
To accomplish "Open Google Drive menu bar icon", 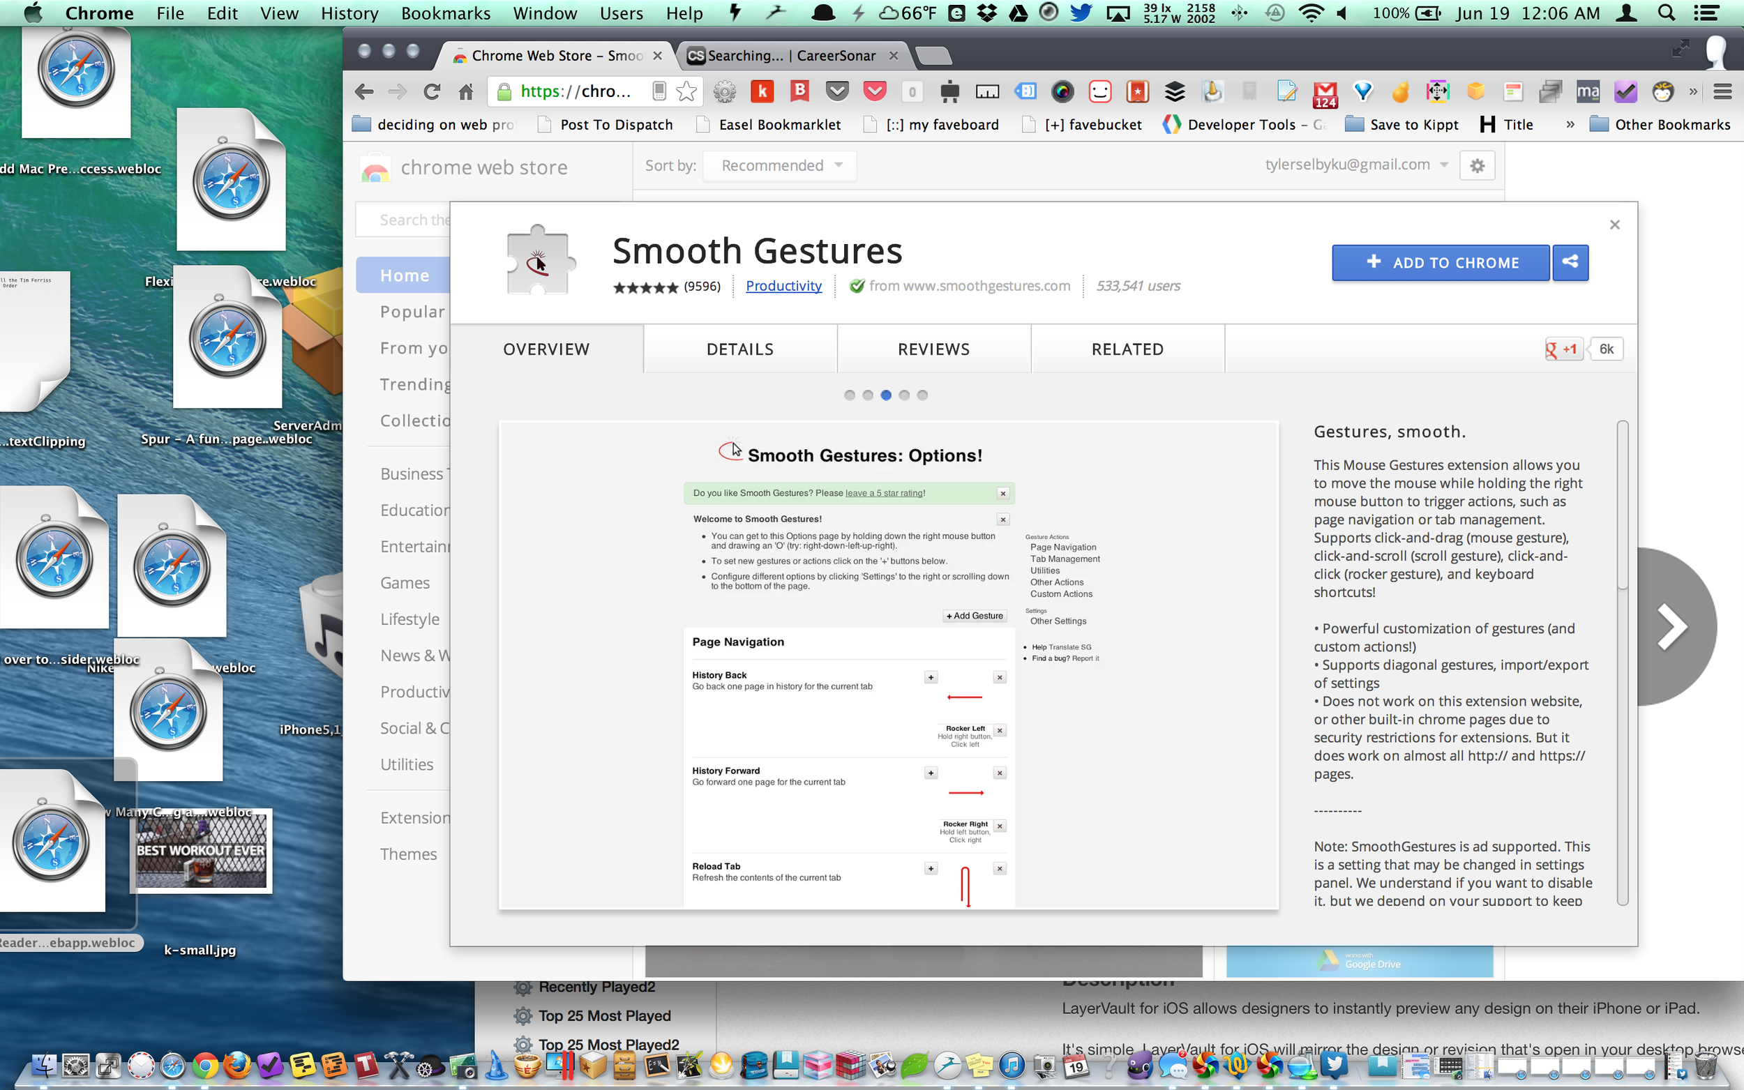I will click(x=1018, y=13).
